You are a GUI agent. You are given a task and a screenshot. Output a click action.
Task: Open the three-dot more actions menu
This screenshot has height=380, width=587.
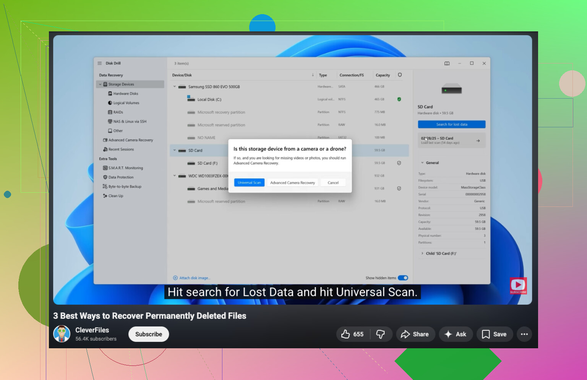(x=524, y=334)
